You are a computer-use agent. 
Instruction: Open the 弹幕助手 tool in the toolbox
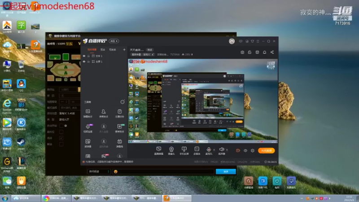(x=88, y=114)
